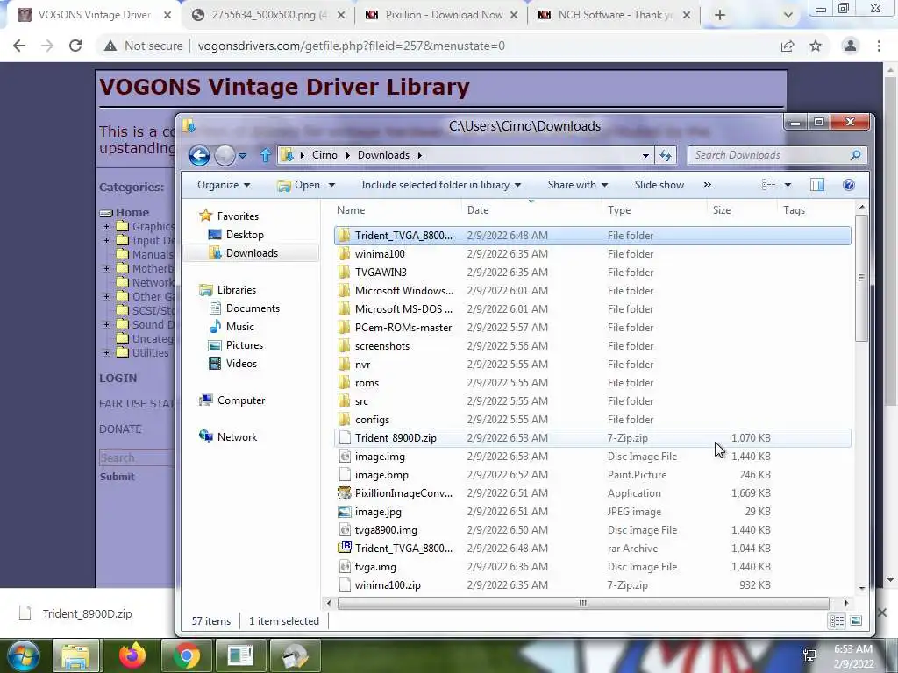
Task: Select Desktop in navigation pane
Action: point(245,235)
